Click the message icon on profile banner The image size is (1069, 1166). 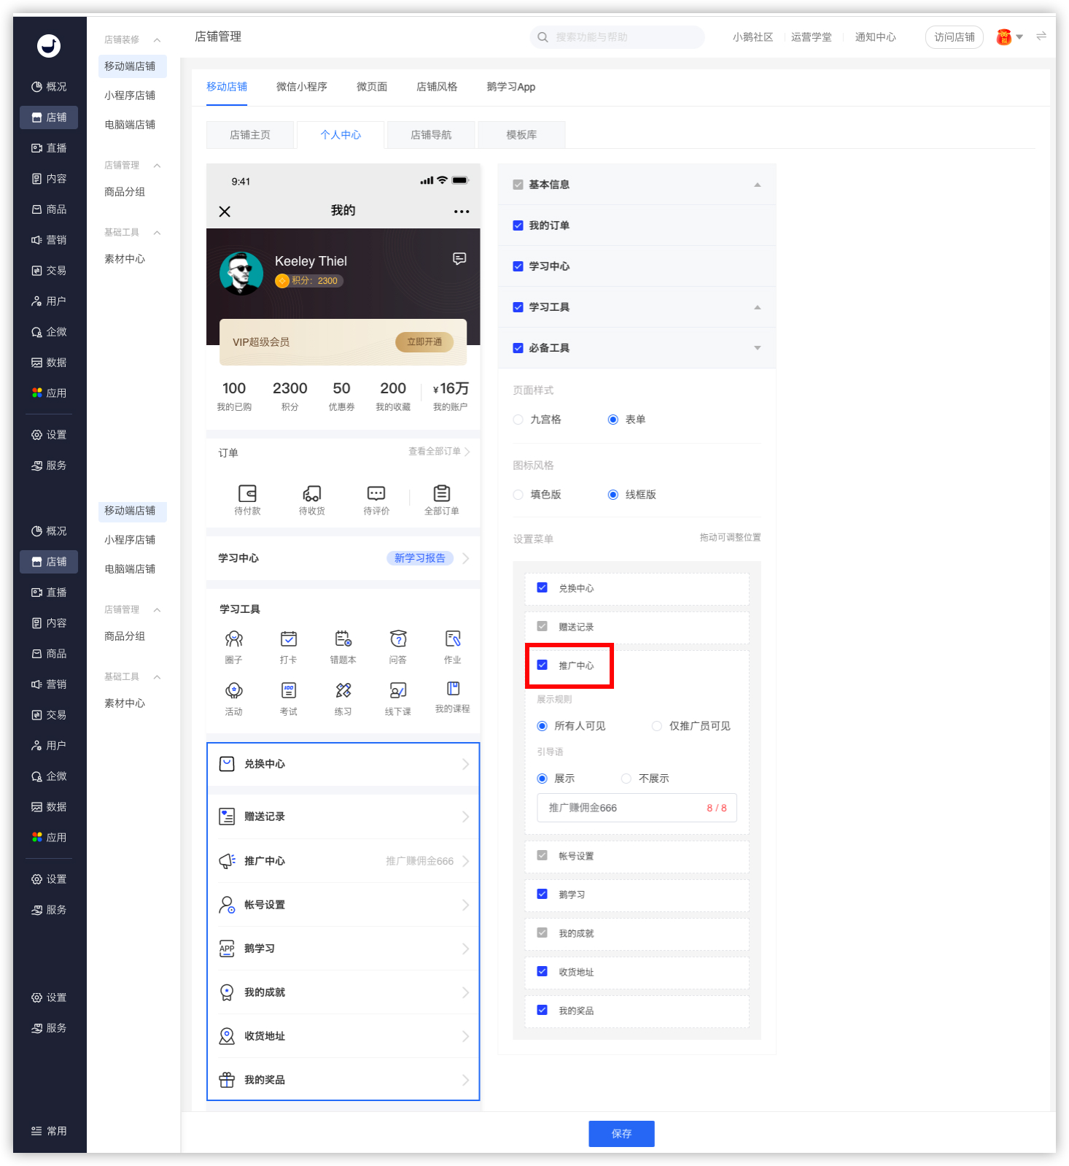459,259
